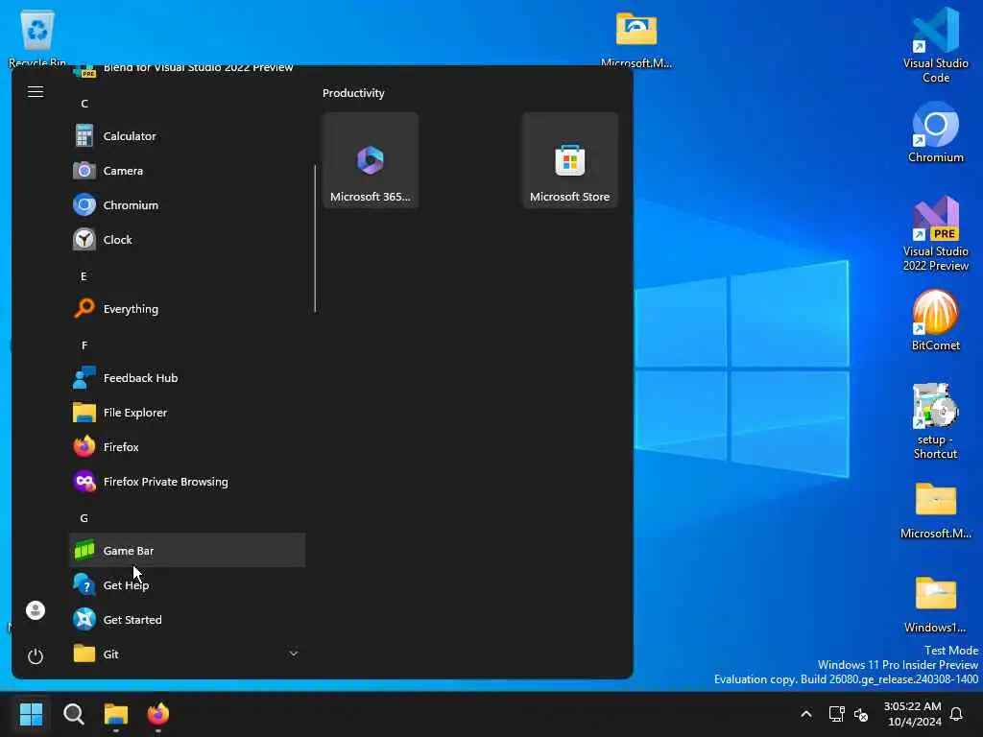
Task: Open the notifications bell
Action: click(x=957, y=714)
